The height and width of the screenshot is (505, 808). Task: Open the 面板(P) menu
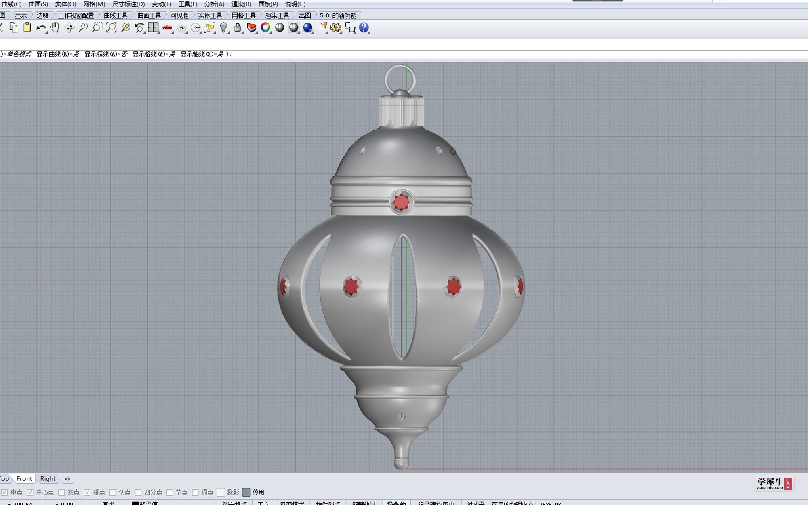268,4
